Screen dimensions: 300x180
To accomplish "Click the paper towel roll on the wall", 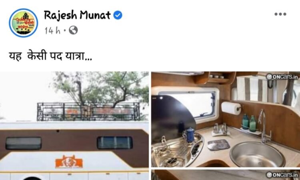I will click(x=231, y=108).
